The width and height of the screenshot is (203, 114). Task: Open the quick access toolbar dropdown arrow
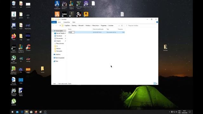tap(60, 19)
